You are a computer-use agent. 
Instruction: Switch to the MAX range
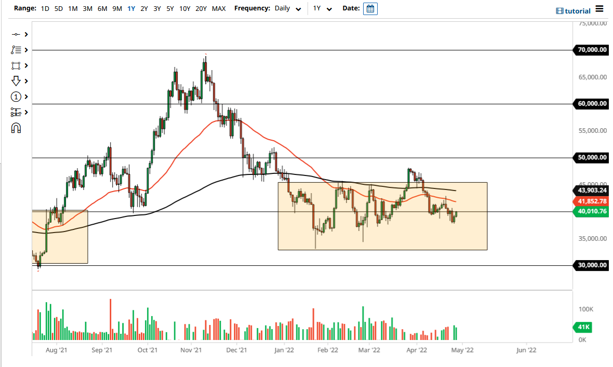pos(219,8)
